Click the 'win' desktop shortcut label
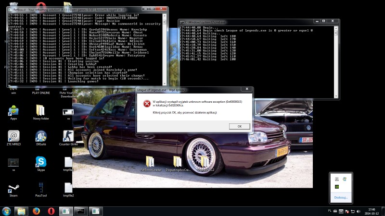The width and height of the screenshot is (385, 216). pyautogui.click(x=13, y=93)
